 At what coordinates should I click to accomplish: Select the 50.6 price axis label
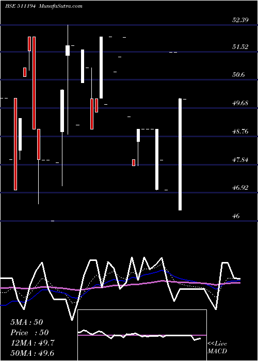pos(238,75)
